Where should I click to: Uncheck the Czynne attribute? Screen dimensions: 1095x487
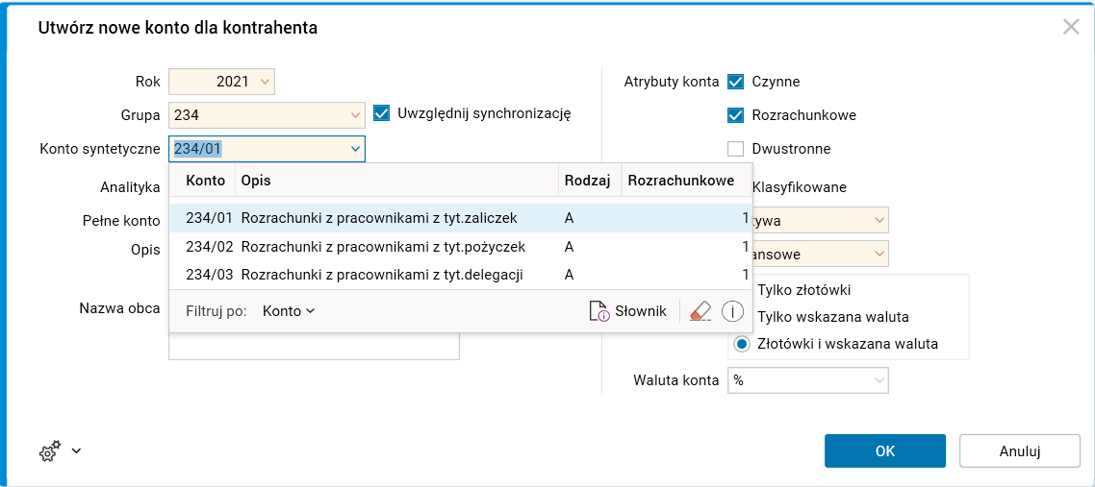pos(736,82)
